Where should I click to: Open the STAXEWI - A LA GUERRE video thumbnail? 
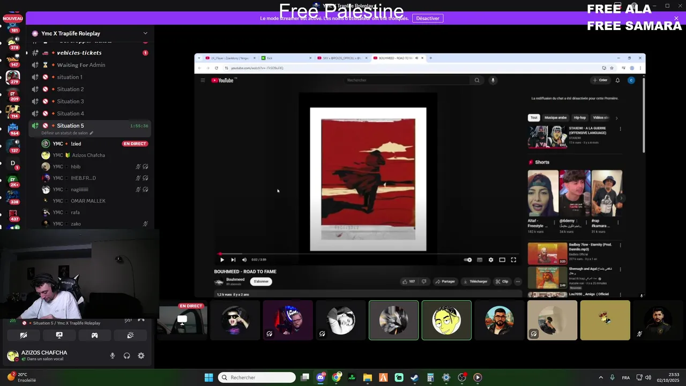click(547, 137)
